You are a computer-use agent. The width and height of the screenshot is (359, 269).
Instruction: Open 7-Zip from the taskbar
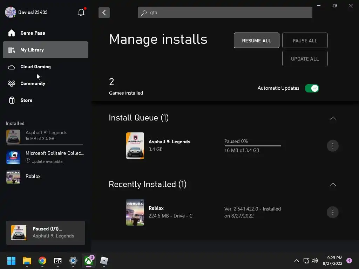coord(58,261)
